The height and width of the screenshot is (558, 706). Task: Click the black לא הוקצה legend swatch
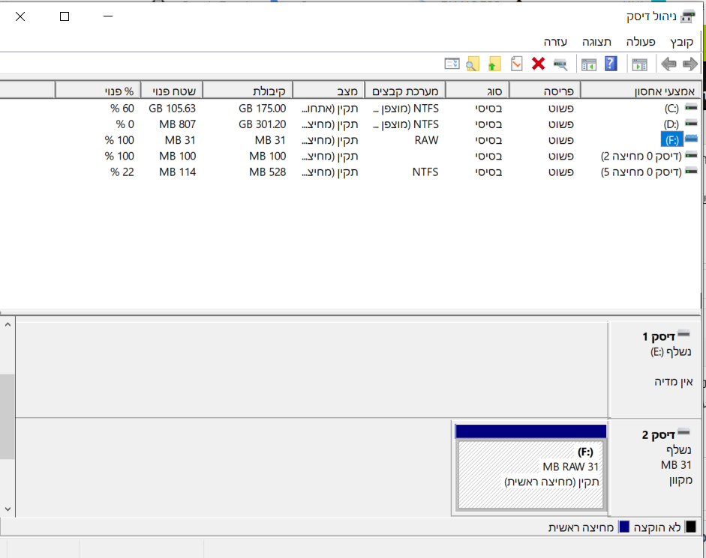pyautogui.click(x=690, y=527)
